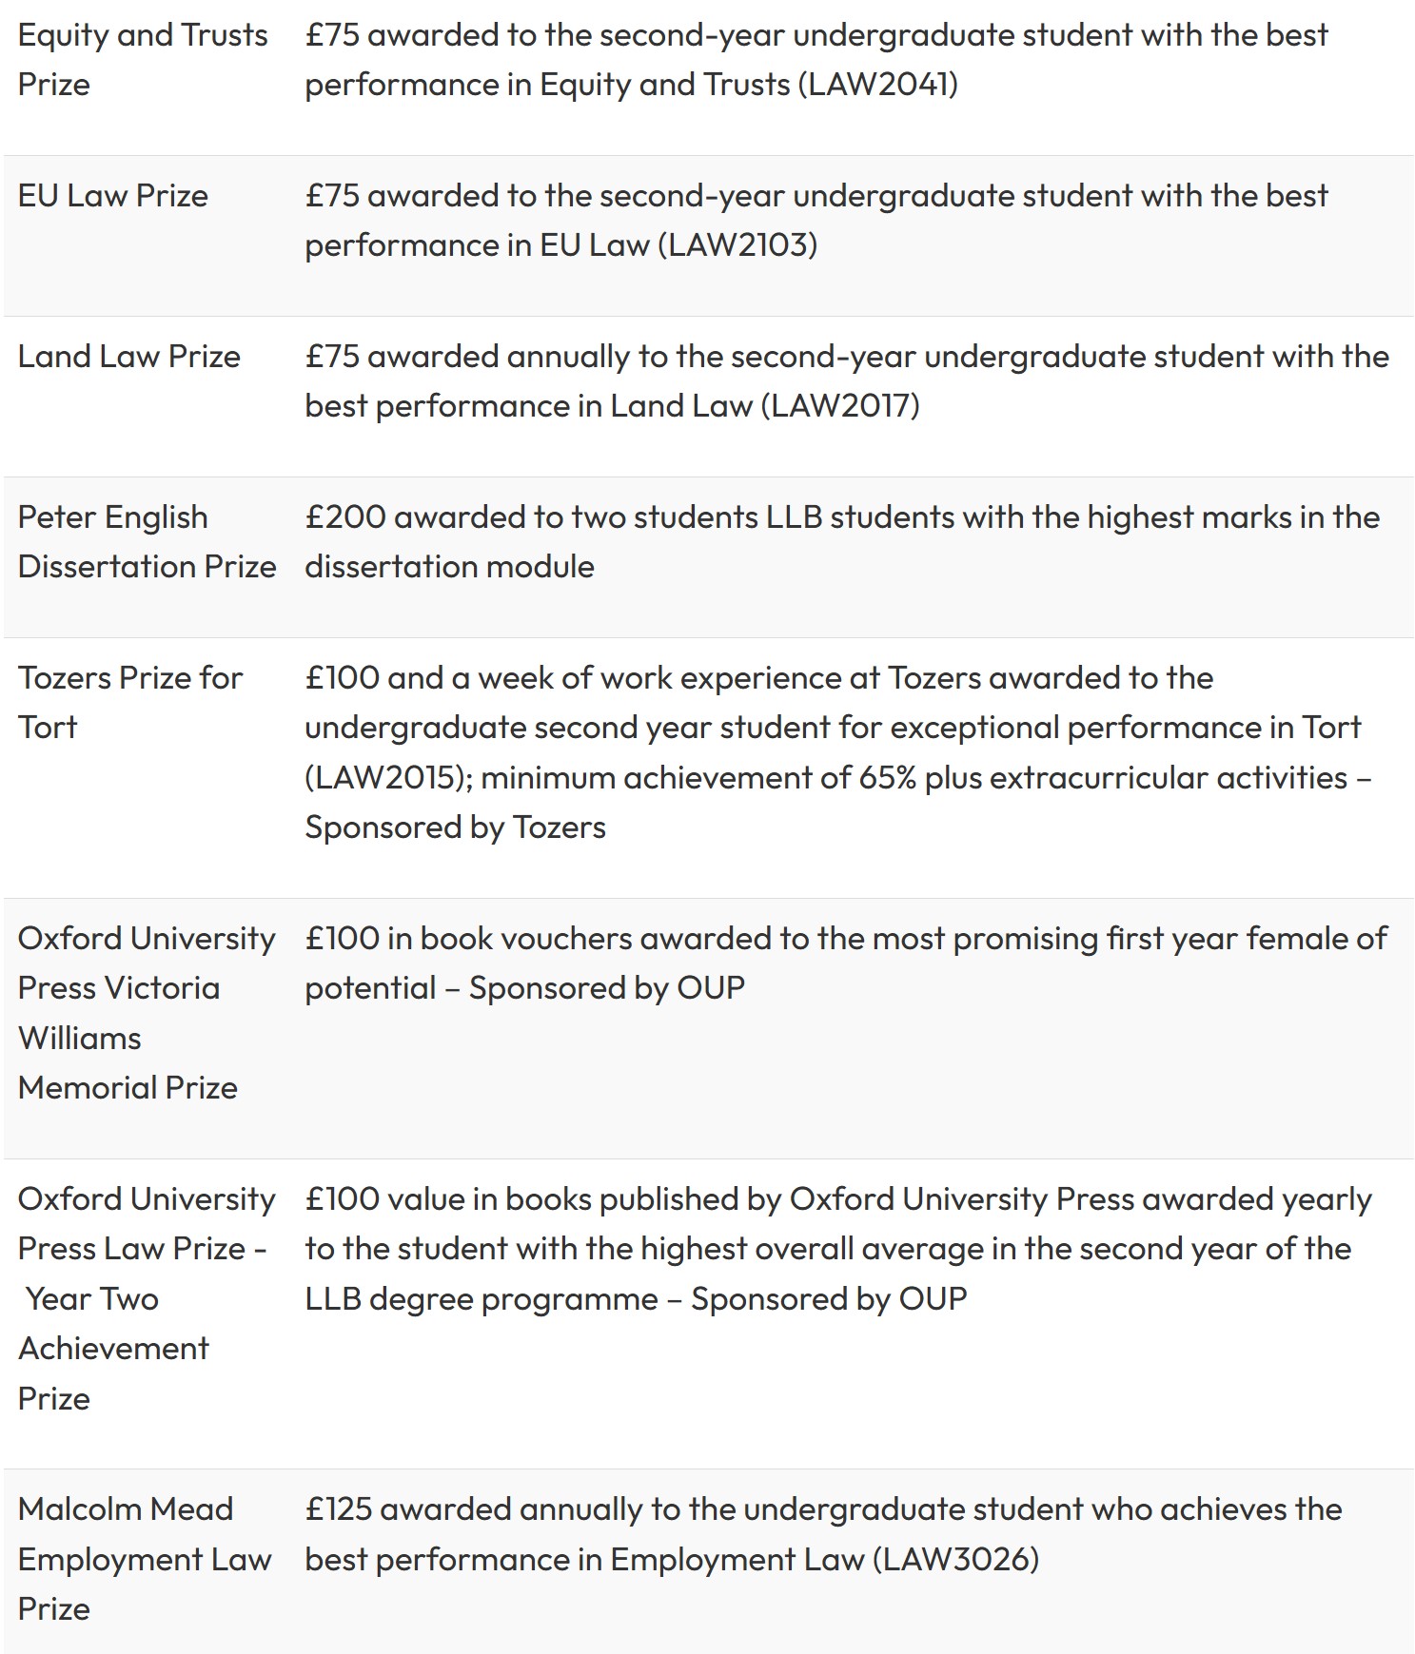Click the £100 in book vouchers description
1415x1654 pixels.
(846, 963)
